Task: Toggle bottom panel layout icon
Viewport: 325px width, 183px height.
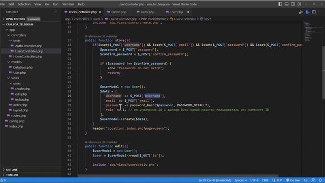Action: click(286, 4)
